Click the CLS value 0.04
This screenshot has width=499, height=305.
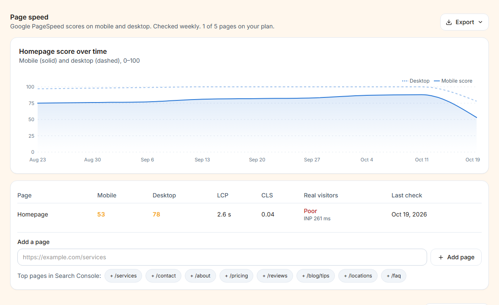[268, 214]
